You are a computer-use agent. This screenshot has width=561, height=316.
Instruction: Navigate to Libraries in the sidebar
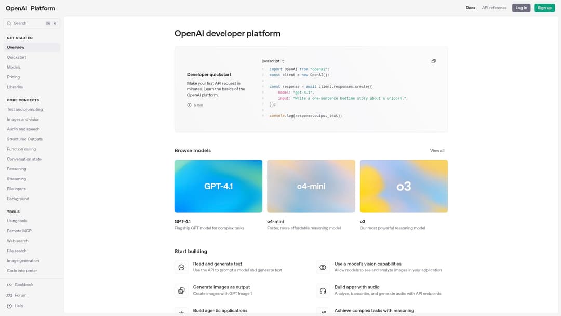pos(15,87)
